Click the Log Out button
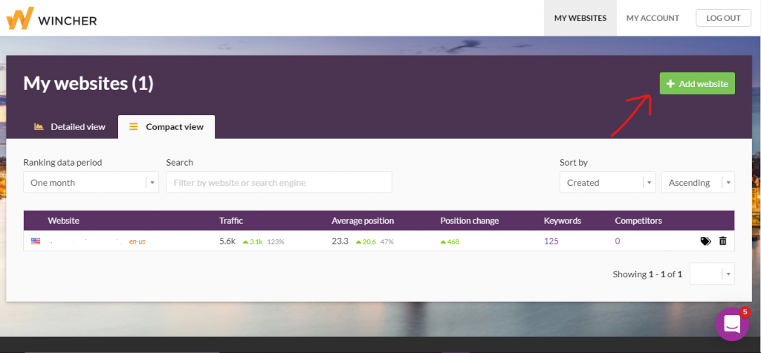Image resolution: width=761 pixels, height=353 pixels. pyautogui.click(x=723, y=18)
